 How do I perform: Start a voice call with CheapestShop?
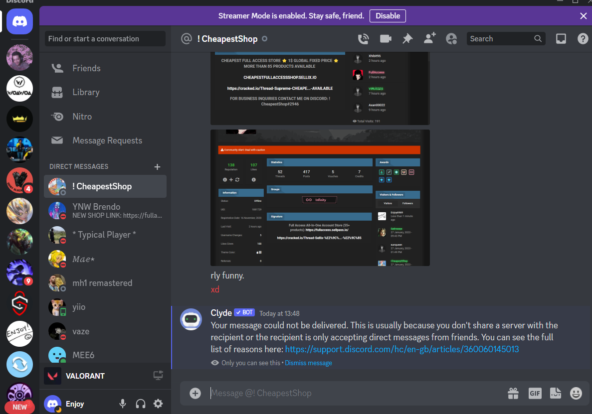pos(363,39)
